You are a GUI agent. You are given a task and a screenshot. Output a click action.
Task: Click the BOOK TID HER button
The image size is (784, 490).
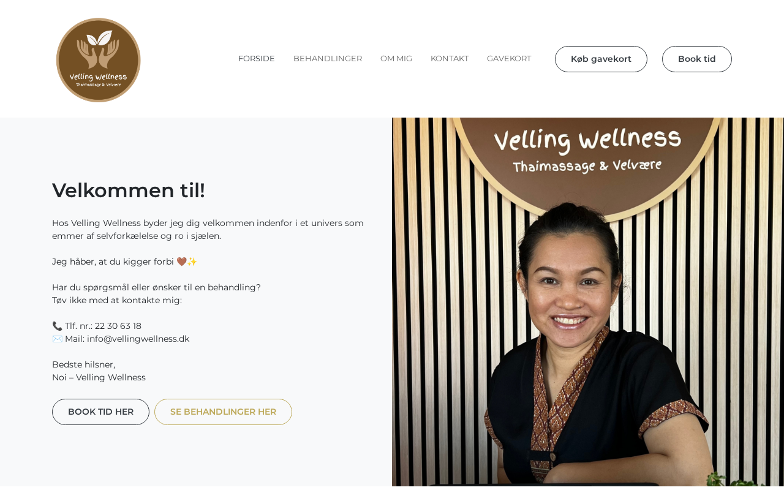click(100, 412)
